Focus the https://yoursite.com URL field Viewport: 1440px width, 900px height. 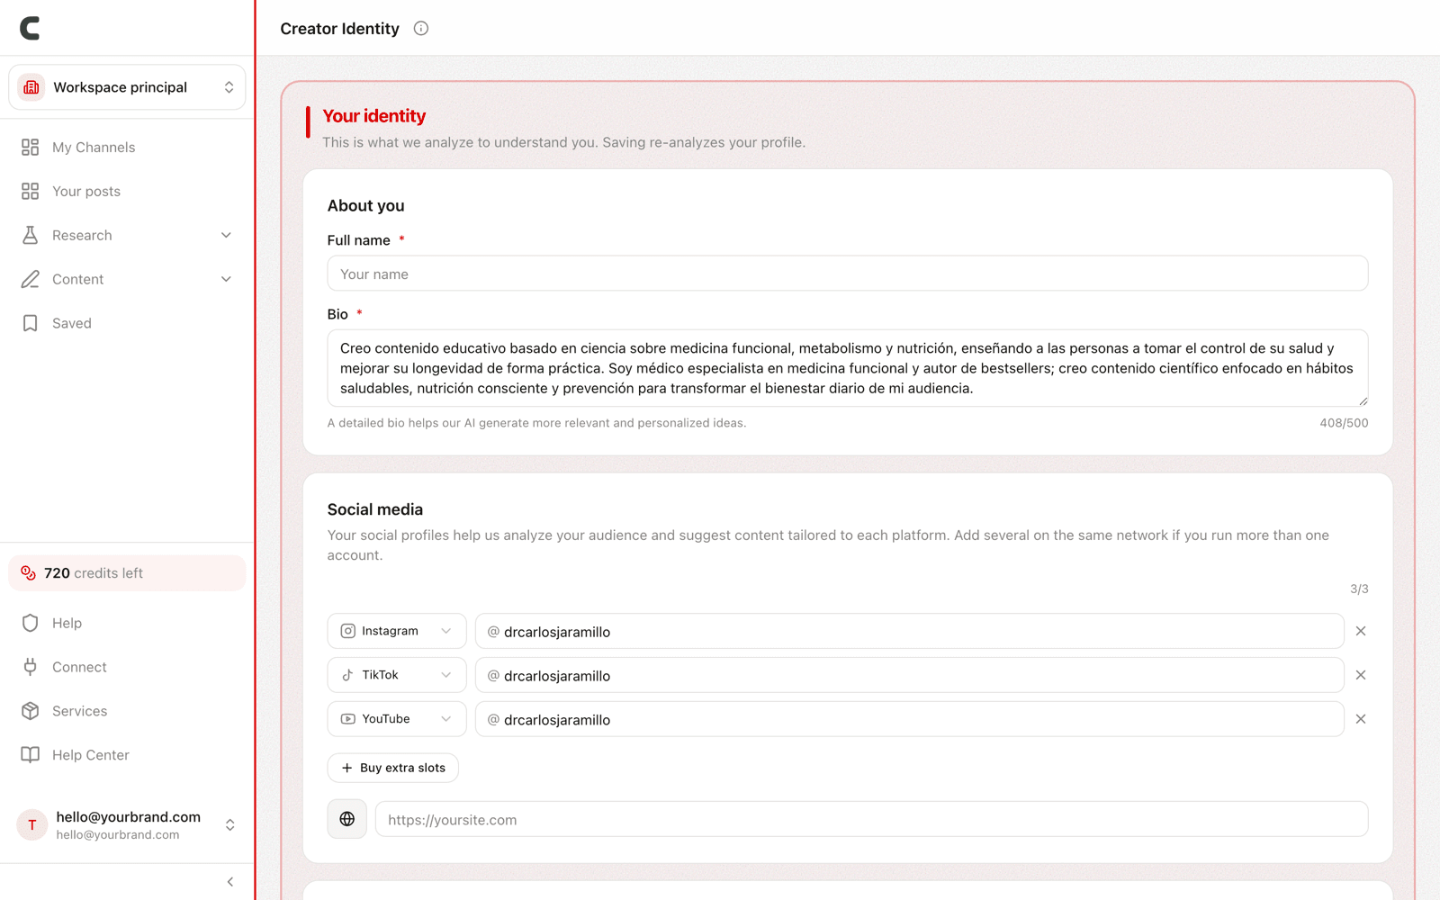[872, 819]
